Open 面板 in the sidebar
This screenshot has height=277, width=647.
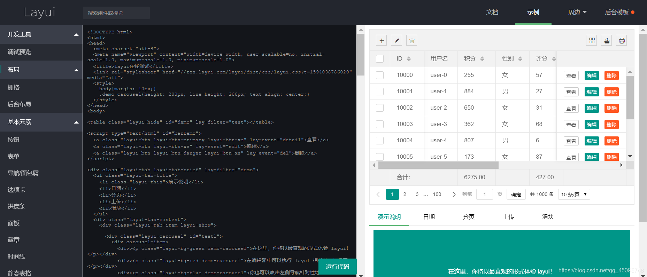click(x=41, y=223)
